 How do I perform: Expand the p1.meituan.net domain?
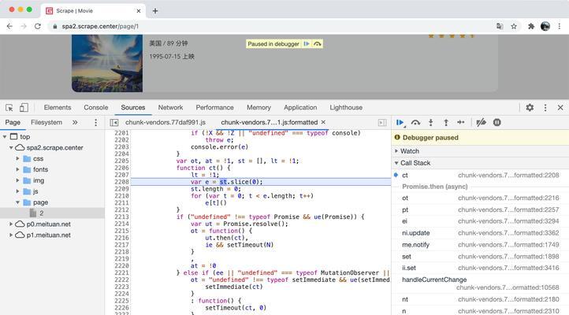11,235
